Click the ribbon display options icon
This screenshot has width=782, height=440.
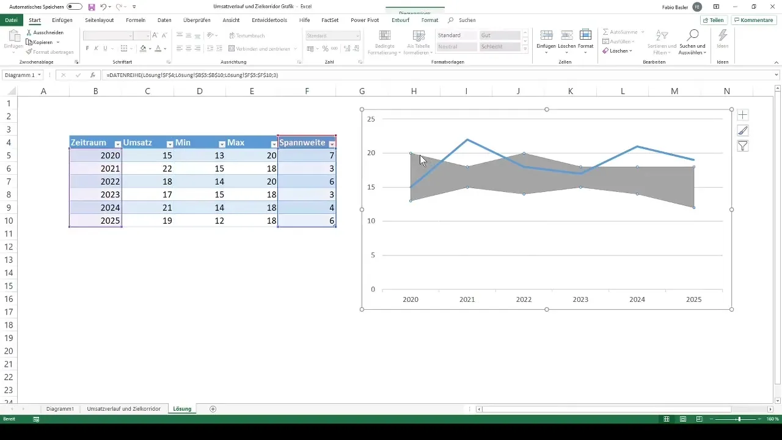716,6
